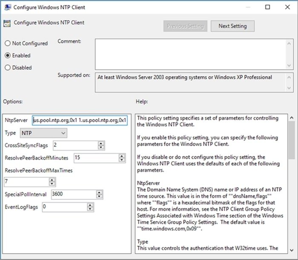Decrease the ResolvePeerBackoffMinutes spinner value

click(122, 160)
